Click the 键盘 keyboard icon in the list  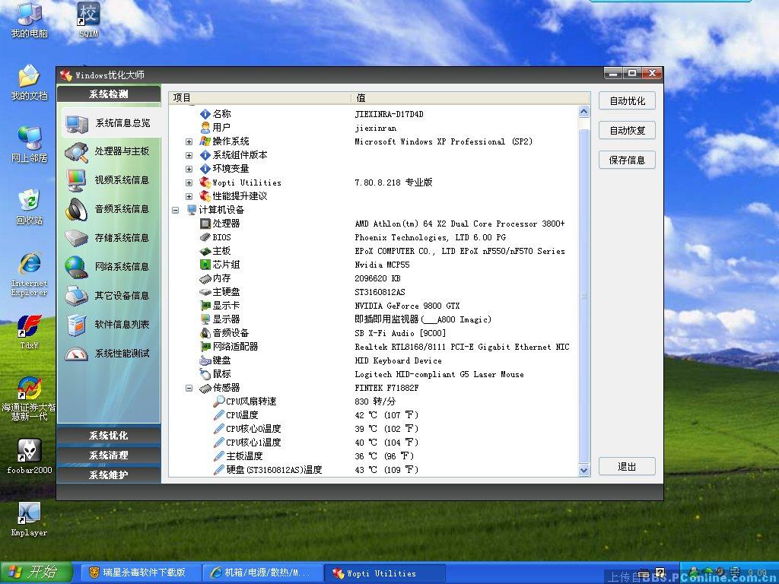click(205, 360)
